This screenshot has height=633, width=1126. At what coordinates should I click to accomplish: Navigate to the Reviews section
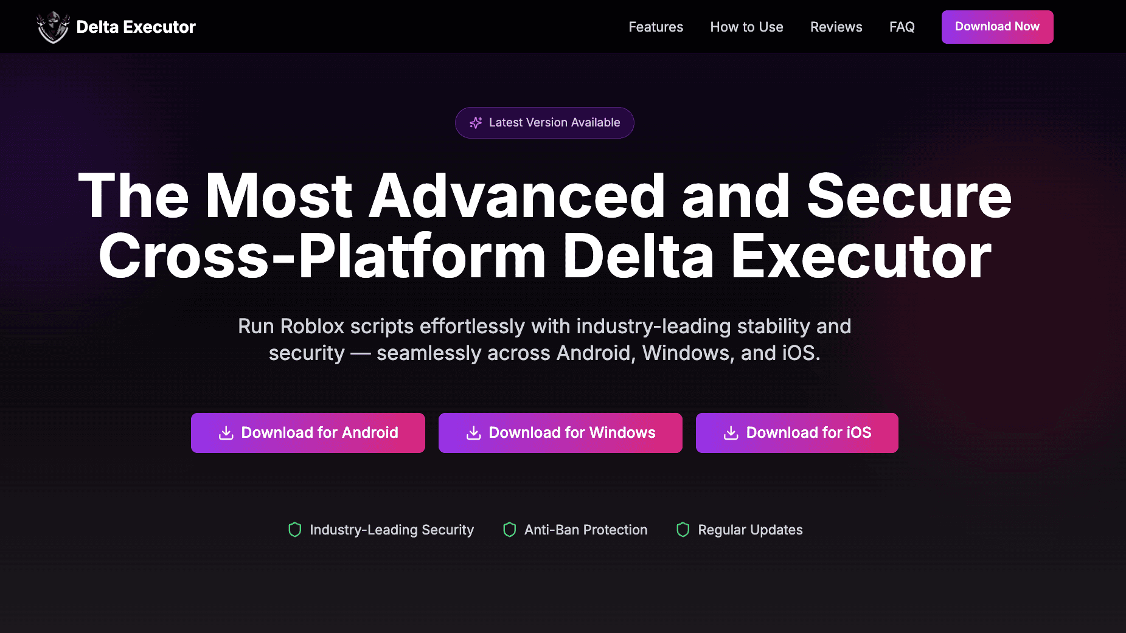click(x=836, y=27)
